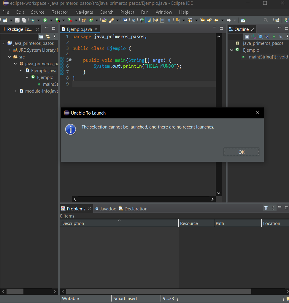Collapse the java_primeros_pasos project node

tap(4, 43)
